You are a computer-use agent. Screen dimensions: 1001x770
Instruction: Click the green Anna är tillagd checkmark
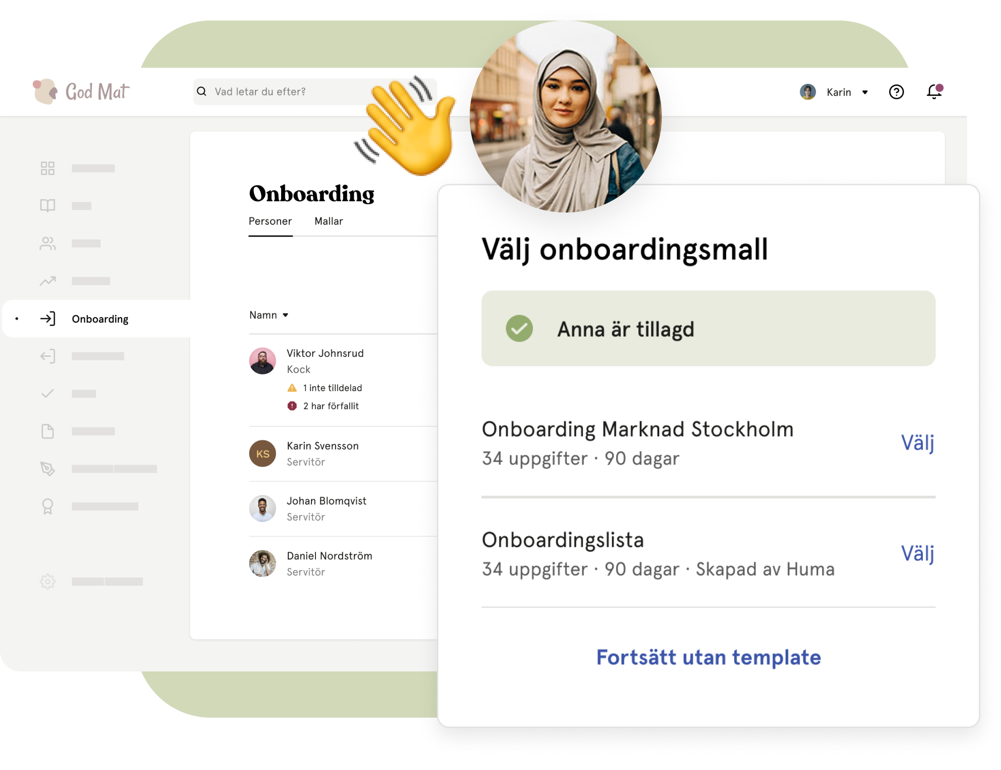click(519, 329)
